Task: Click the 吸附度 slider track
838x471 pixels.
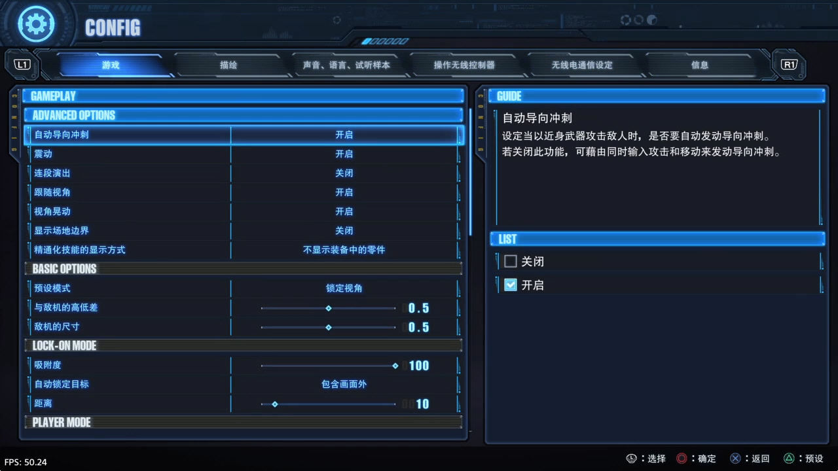Action: (328, 366)
